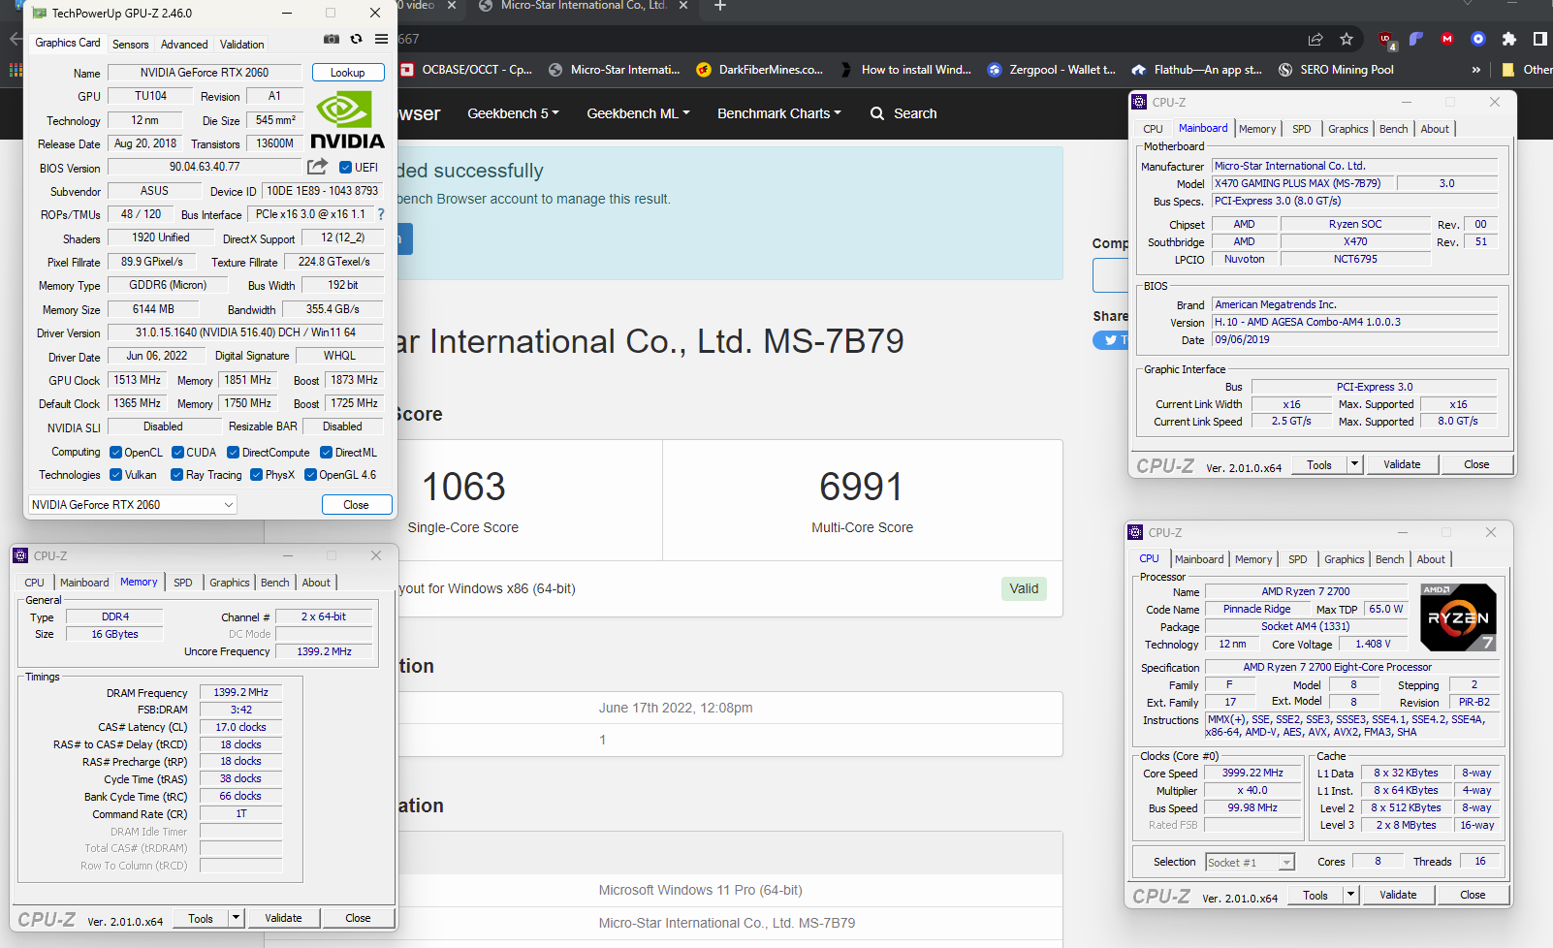Toggle the Vulkan checkbox
Image resolution: width=1553 pixels, height=948 pixels.
click(x=115, y=475)
